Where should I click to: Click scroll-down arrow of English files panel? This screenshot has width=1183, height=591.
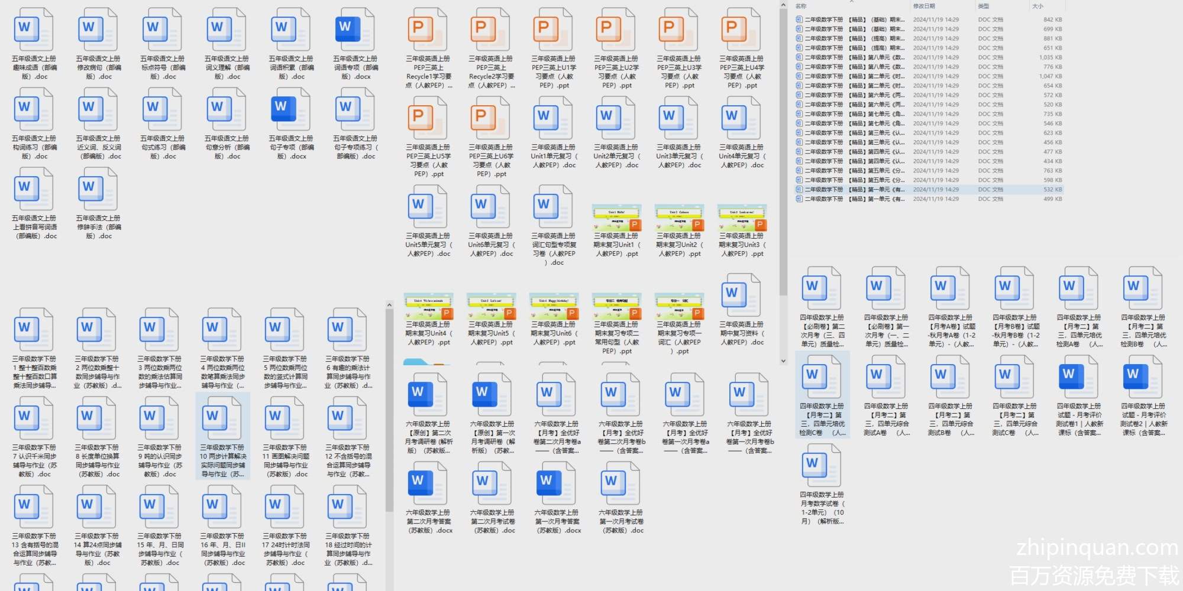click(x=783, y=361)
